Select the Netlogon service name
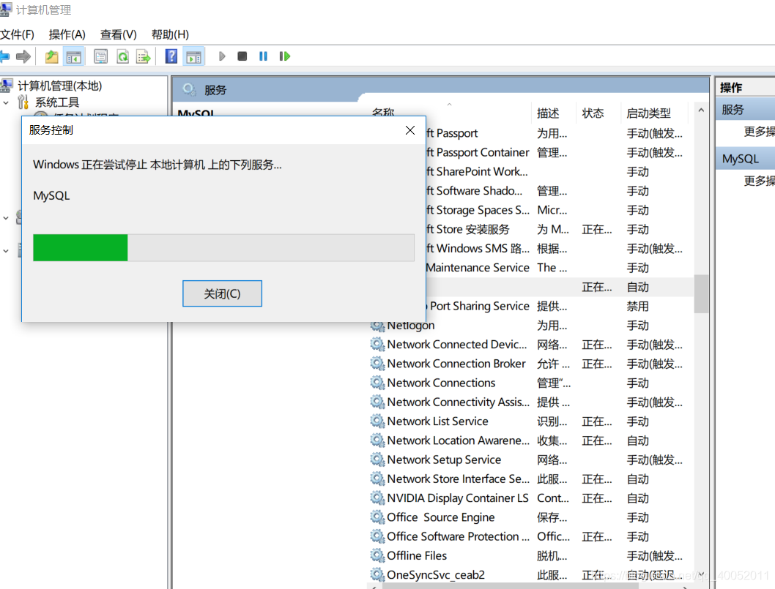The image size is (775, 589). (x=411, y=326)
